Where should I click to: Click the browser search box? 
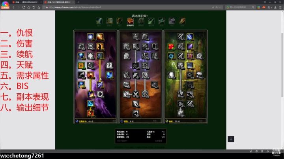click(240, 7)
